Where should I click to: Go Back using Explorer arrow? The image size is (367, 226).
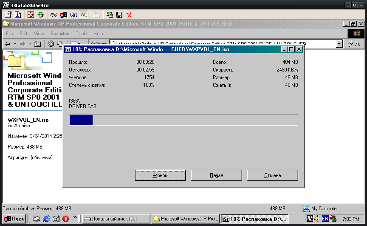click(8, 44)
